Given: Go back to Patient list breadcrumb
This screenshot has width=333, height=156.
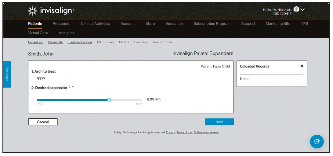Looking at the screenshot, I should 35,42.
